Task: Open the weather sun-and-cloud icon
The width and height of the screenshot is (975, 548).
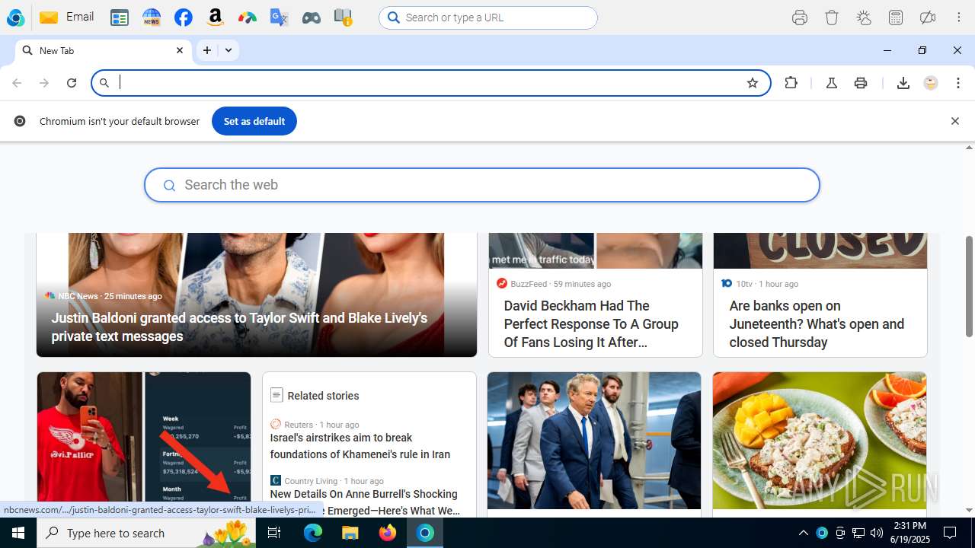Action: tap(864, 18)
